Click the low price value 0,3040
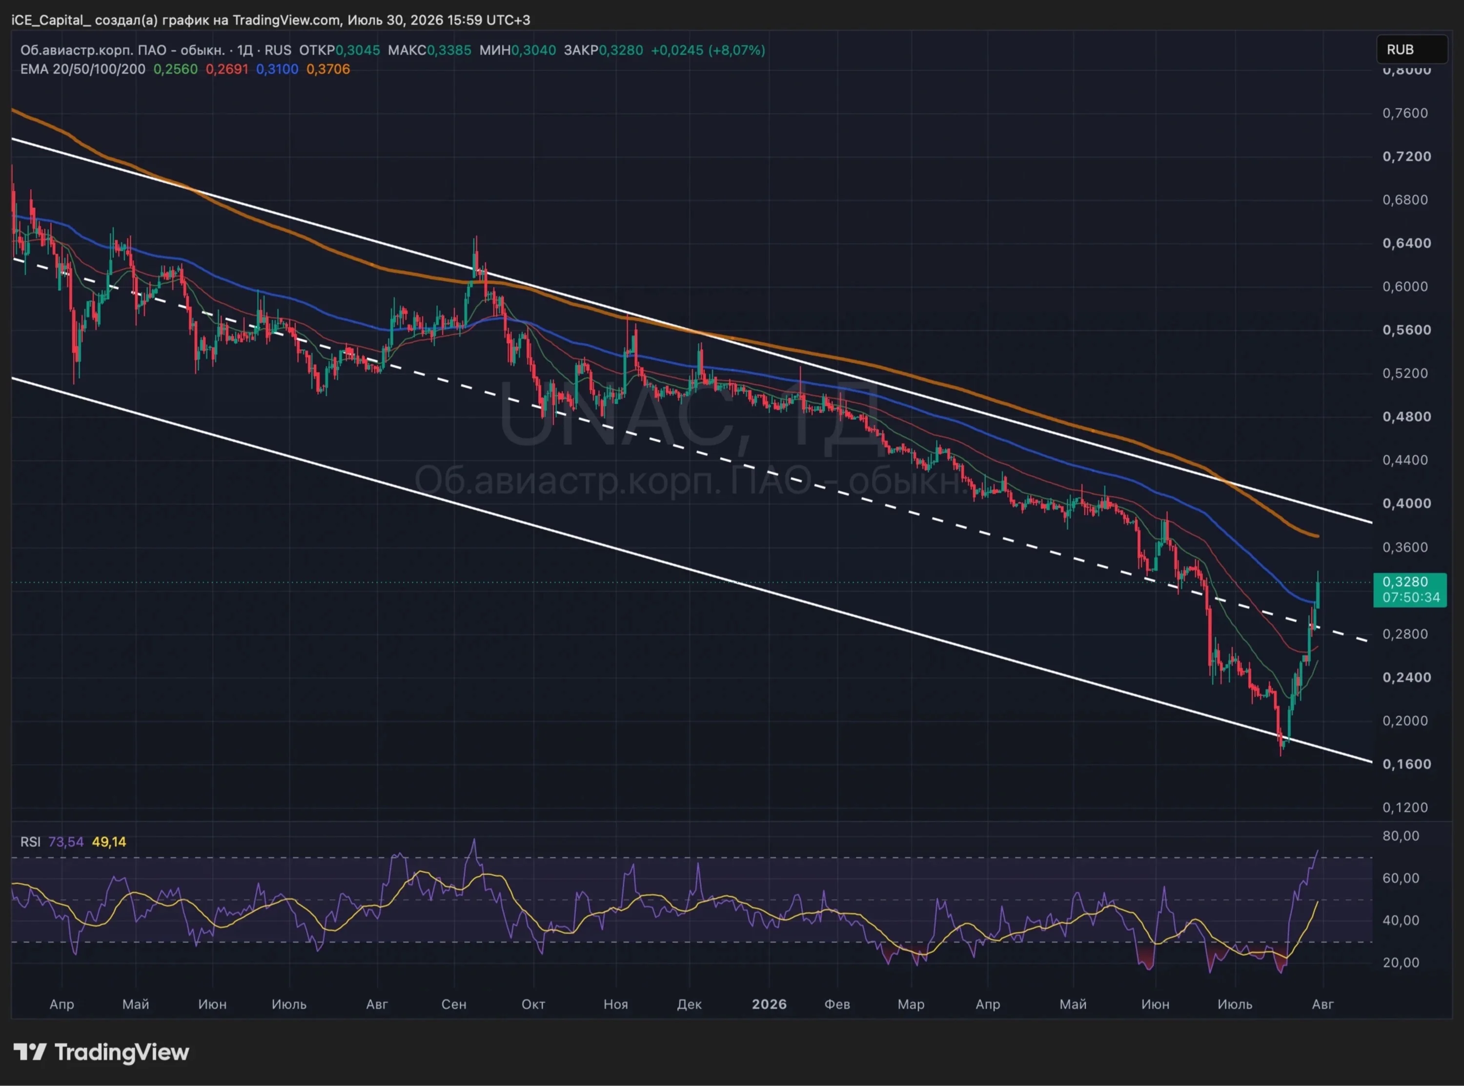This screenshot has height=1086, width=1464. [534, 50]
